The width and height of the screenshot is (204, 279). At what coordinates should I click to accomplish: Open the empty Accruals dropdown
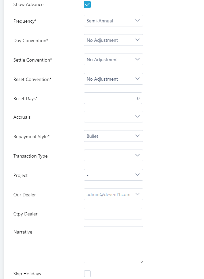click(x=113, y=117)
